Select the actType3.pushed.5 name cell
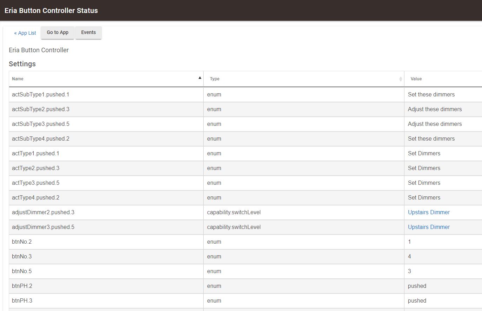Viewport: 482px width, 311px height. (106, 183)
